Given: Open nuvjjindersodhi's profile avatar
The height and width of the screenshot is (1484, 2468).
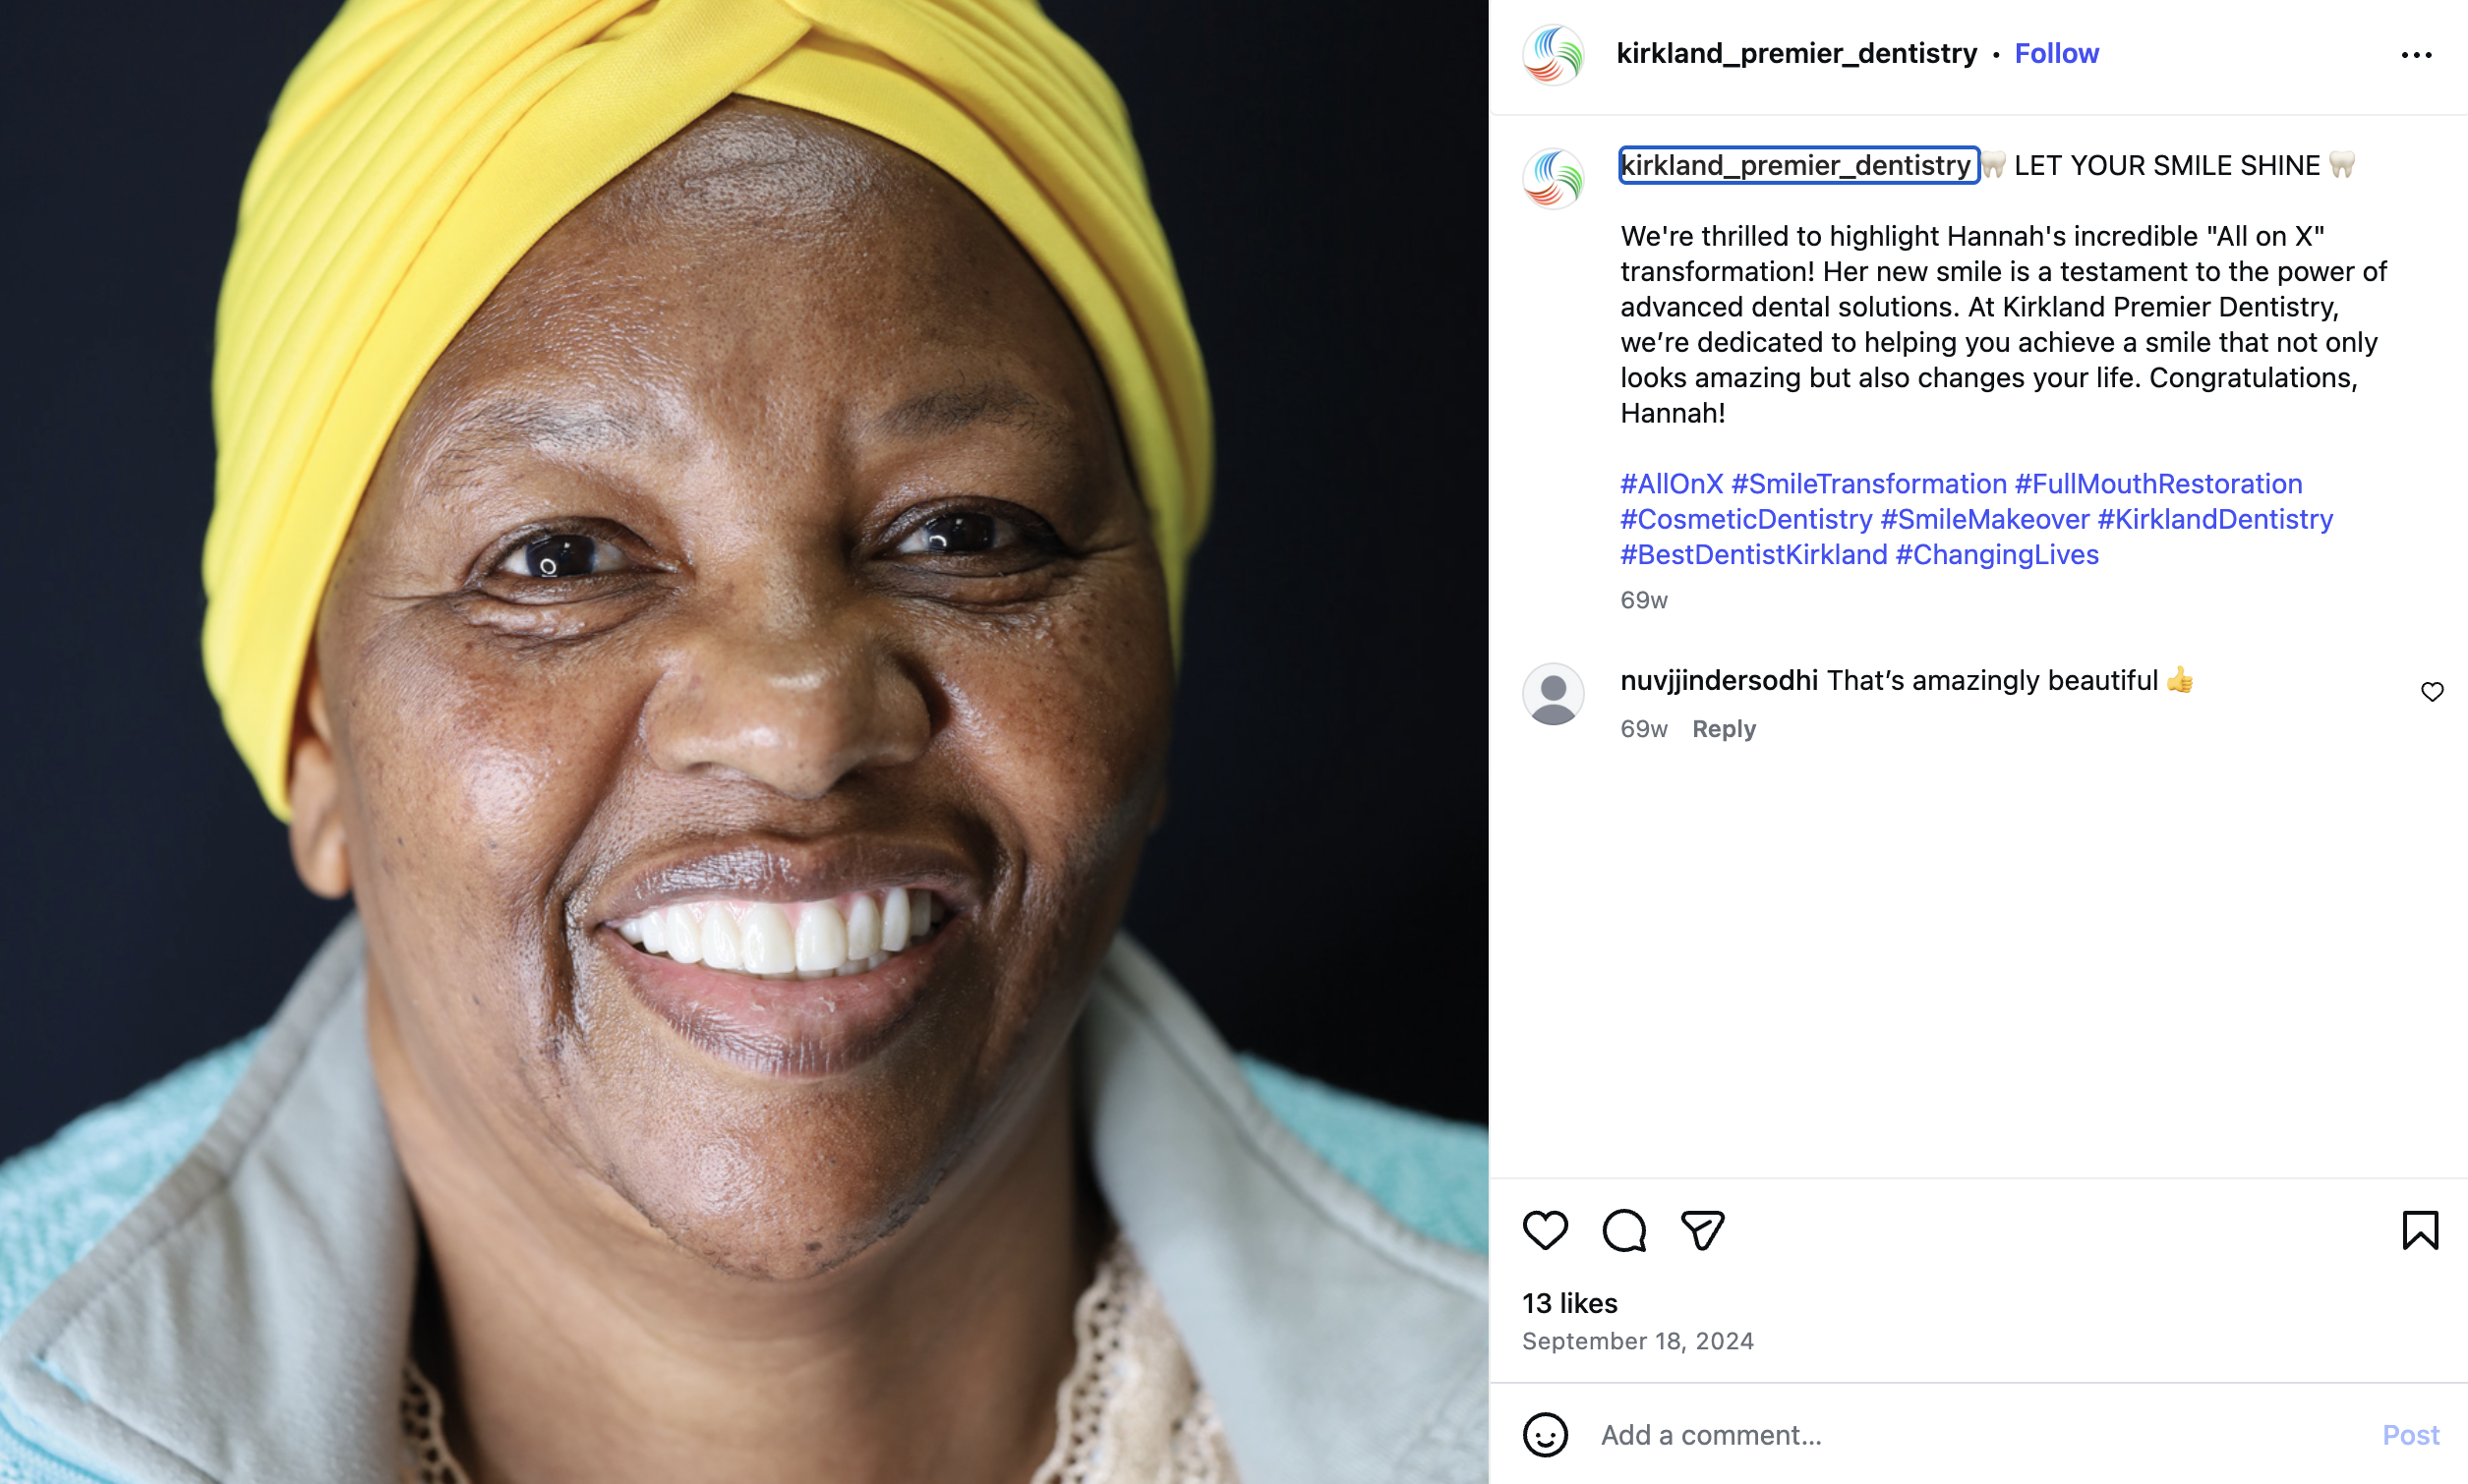Looking at the screenshot, I should [1553, 694].
